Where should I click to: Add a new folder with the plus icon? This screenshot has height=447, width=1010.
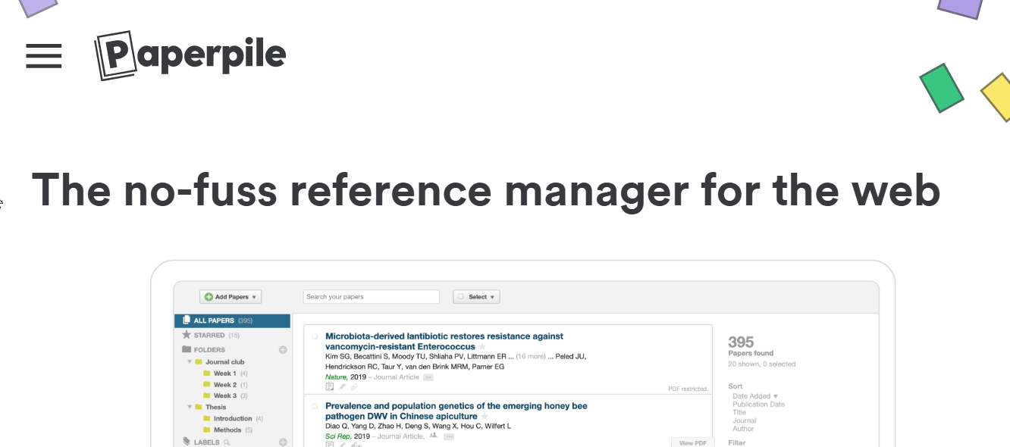tap(283, 350)
